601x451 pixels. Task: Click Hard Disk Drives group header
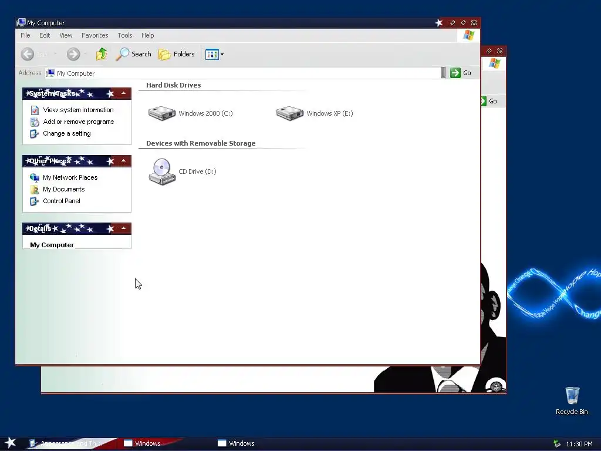[x=174, y=85]
